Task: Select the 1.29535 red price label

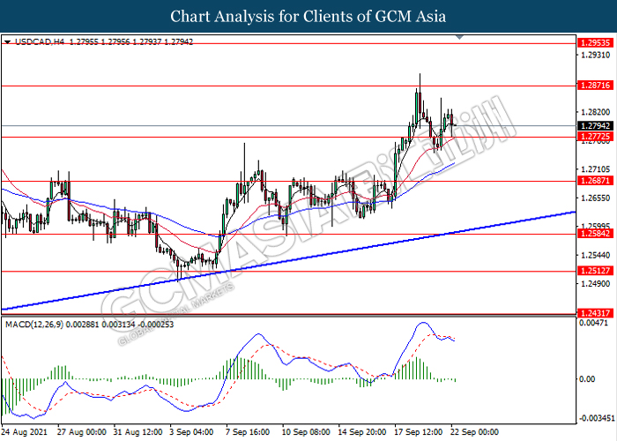Action: (595, 42)
